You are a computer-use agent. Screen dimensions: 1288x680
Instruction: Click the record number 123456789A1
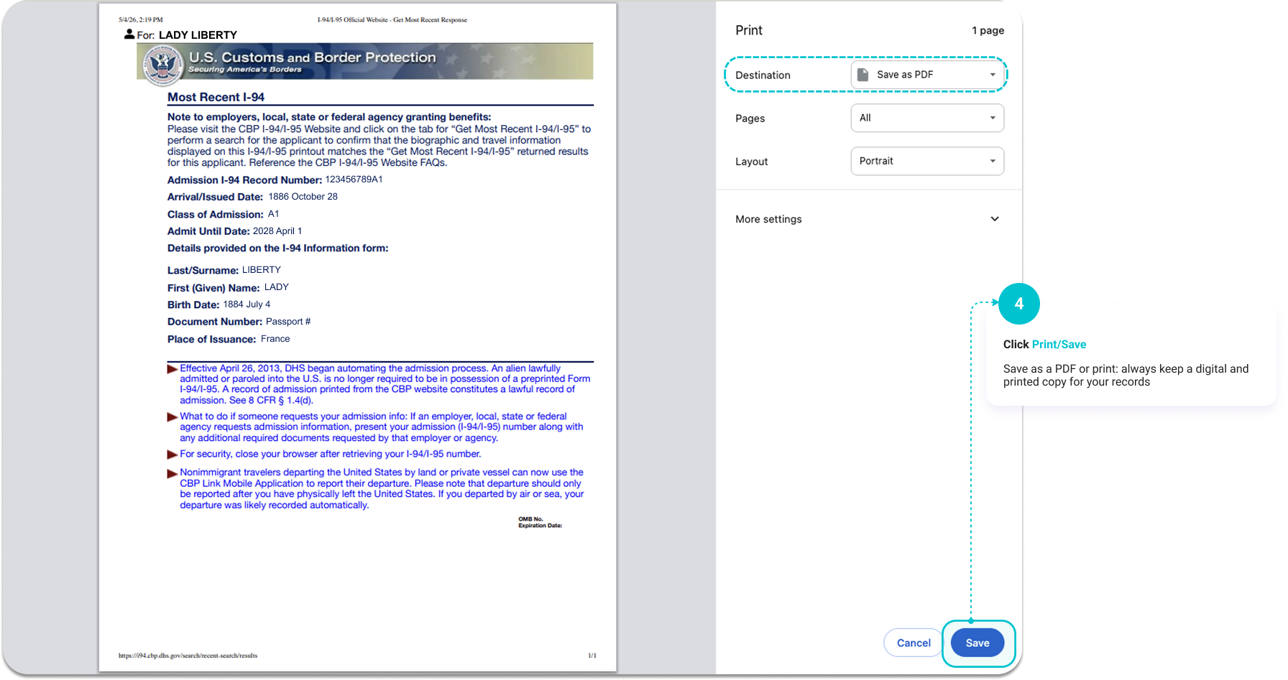click(354, 180)
